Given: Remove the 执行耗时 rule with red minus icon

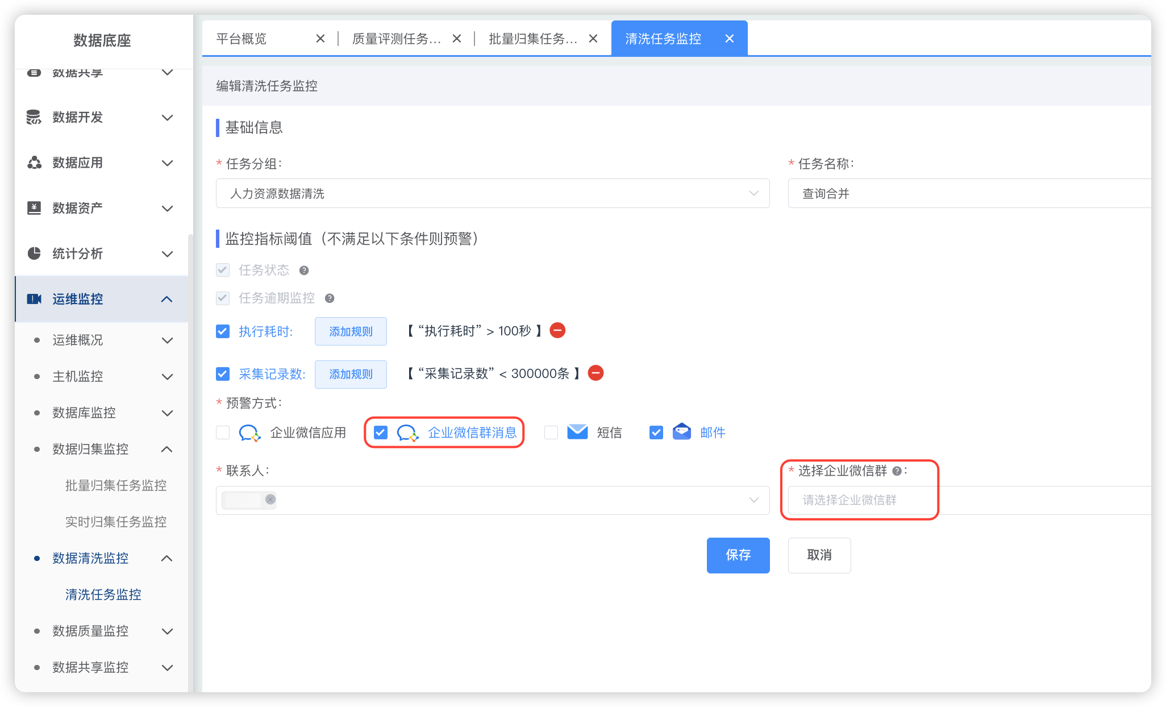Looking at the screenshot, I should [557, 330].
